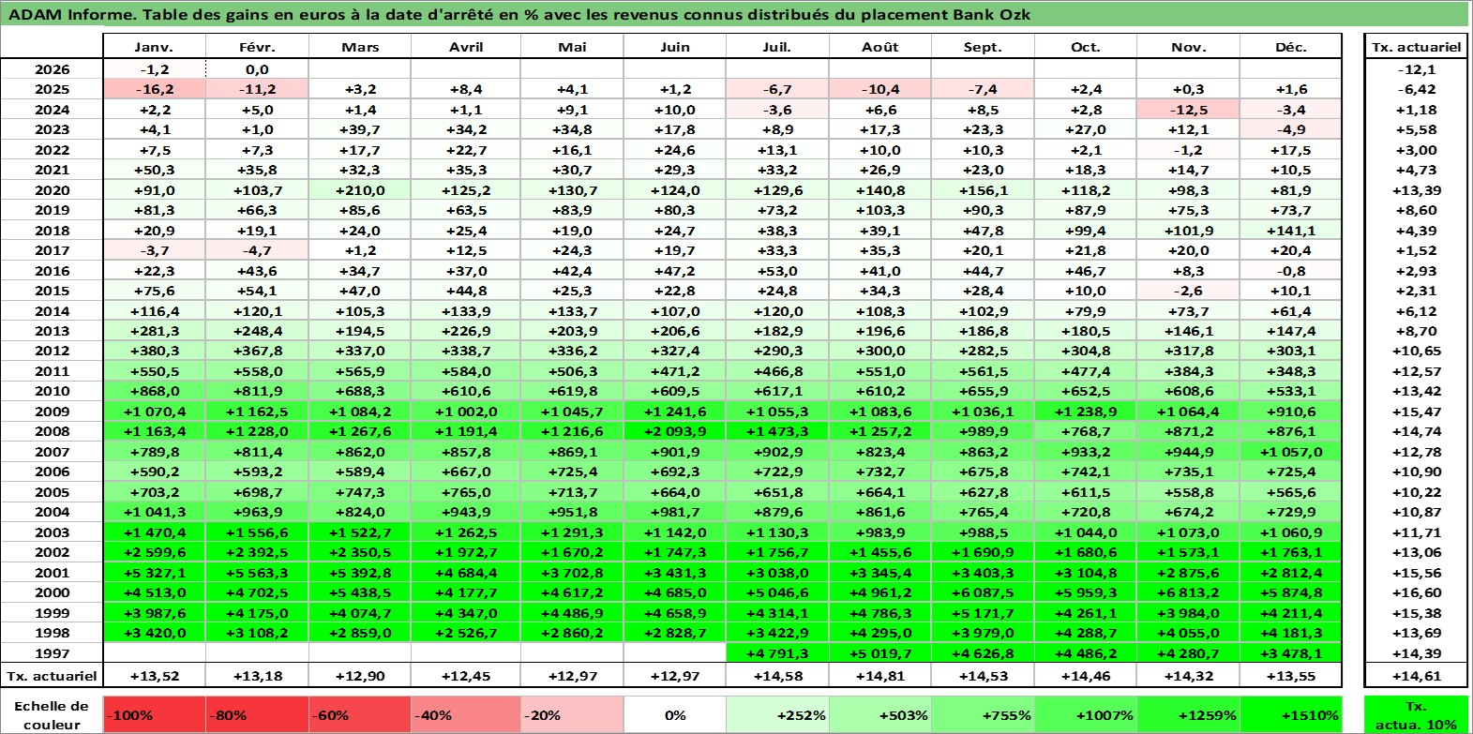Image resolution: width=1473 pixels, height=734 pixels.
Task: Select the 2008 year row label
Action: (52, 431)
